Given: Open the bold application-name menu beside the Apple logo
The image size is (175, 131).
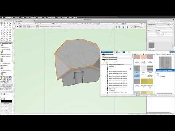Looking at the screenshot, I should (x=9, y=17).
